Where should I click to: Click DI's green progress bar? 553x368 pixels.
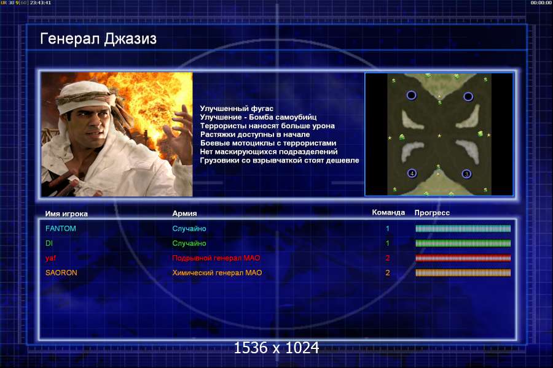point(463,243)
